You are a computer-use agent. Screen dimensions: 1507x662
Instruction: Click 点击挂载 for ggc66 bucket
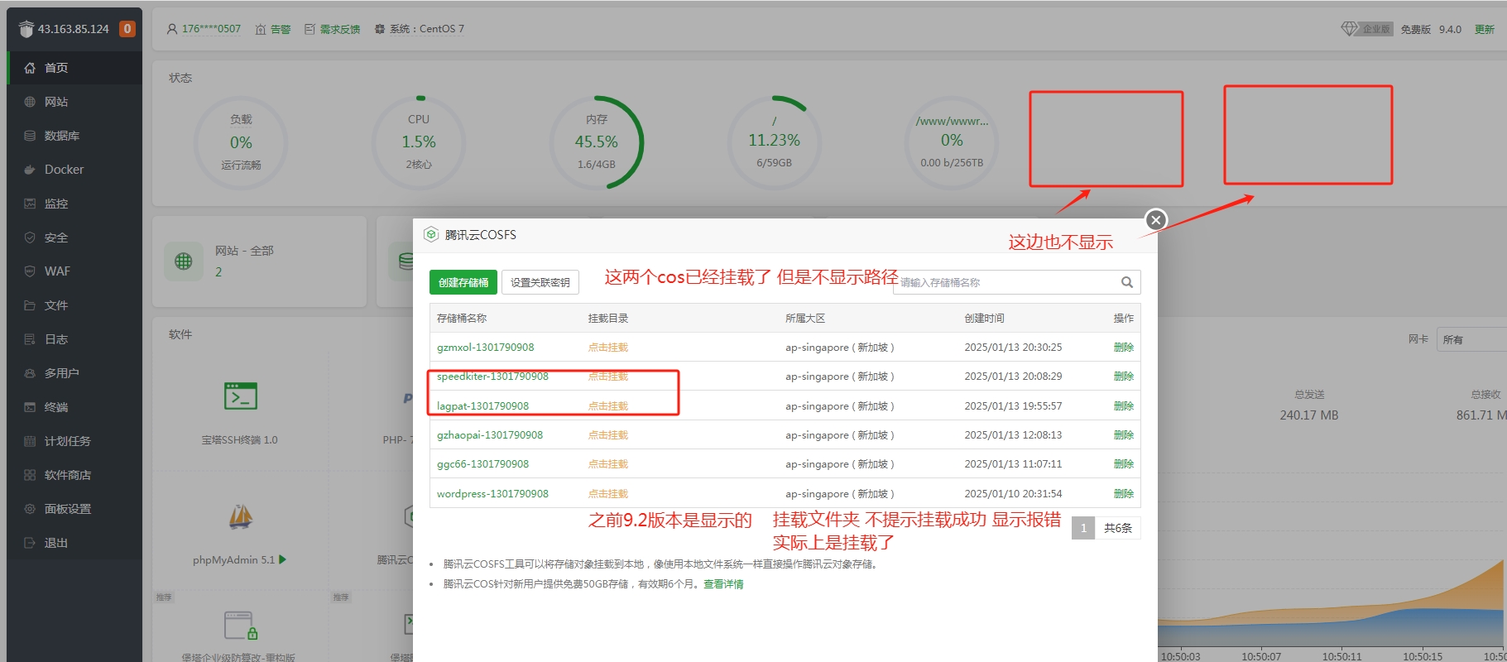(608, 464)
